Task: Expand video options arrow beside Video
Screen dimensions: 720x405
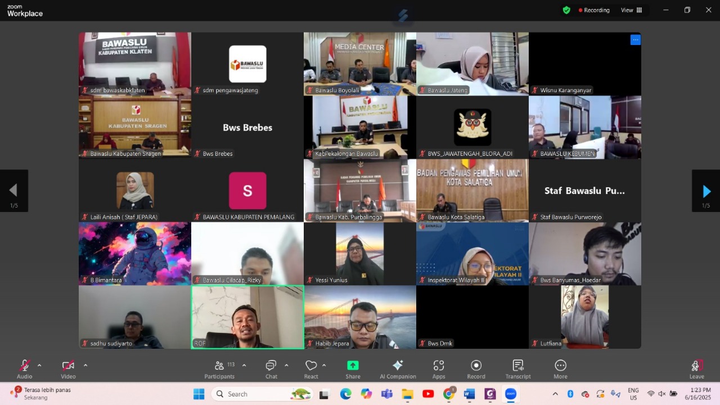Action: click(85, 366)
